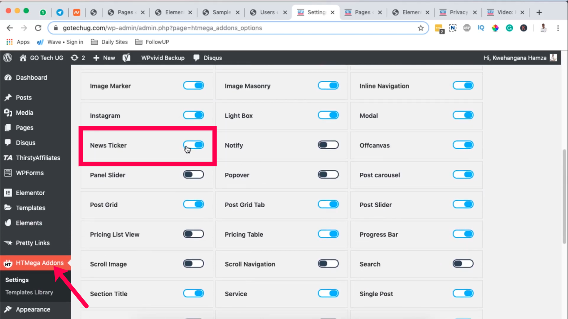Screen dimensions: 568x319
Task: Reload the current page
Action: coord(38,28)
